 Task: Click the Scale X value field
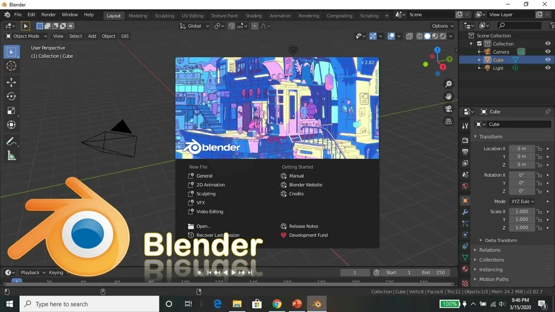point(522,211)
